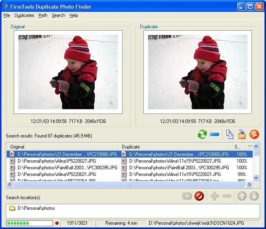The height and width of the screenshot is (229, 266).
Task: Open the File menu
Action: click(x=7, y=15)
